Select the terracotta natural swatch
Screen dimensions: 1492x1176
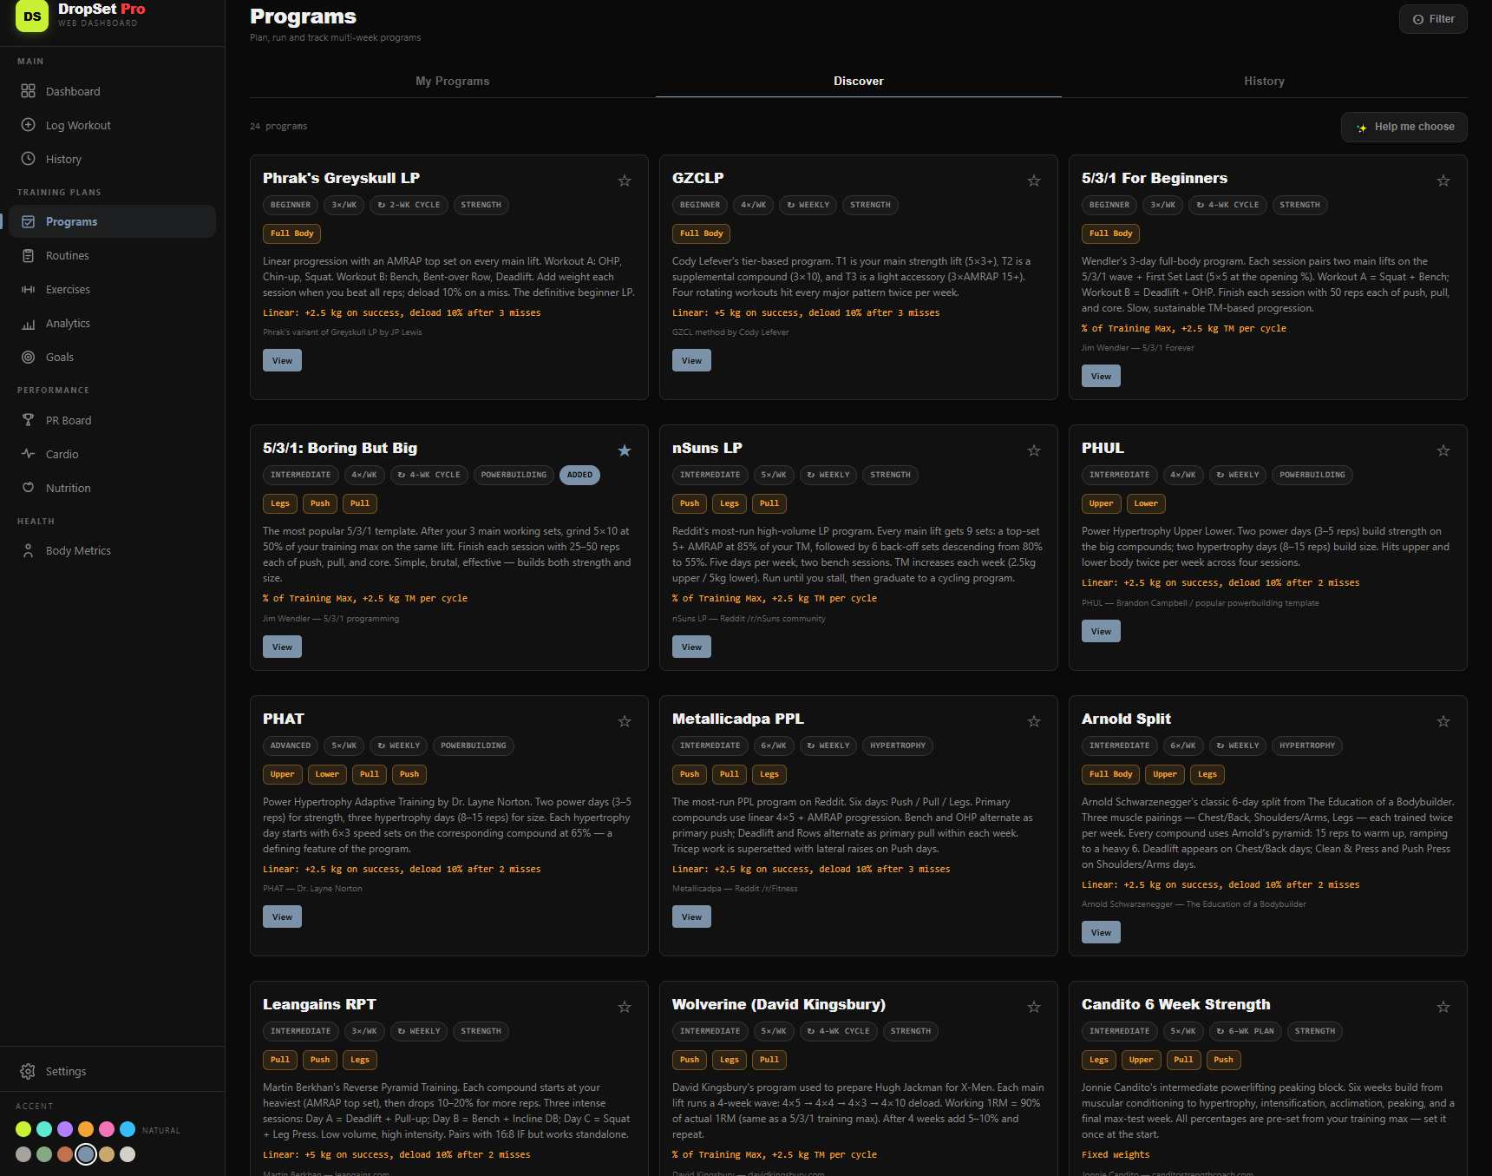[x=65, y=1154]
